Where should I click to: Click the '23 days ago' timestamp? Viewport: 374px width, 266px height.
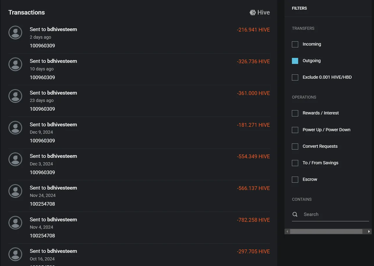(42, 100)
